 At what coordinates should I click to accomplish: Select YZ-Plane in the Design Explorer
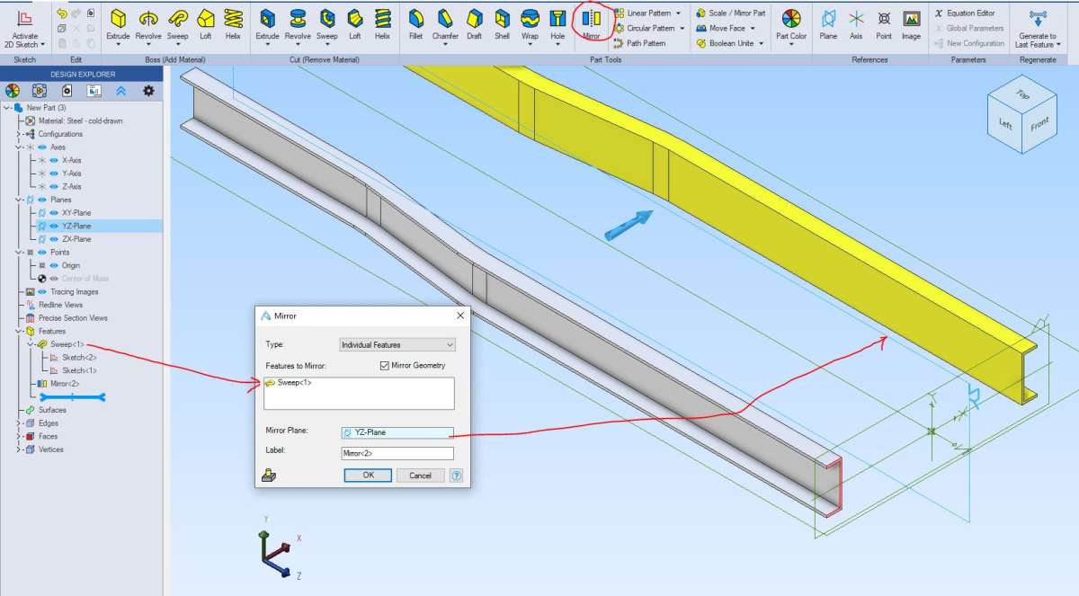(76, 227)
